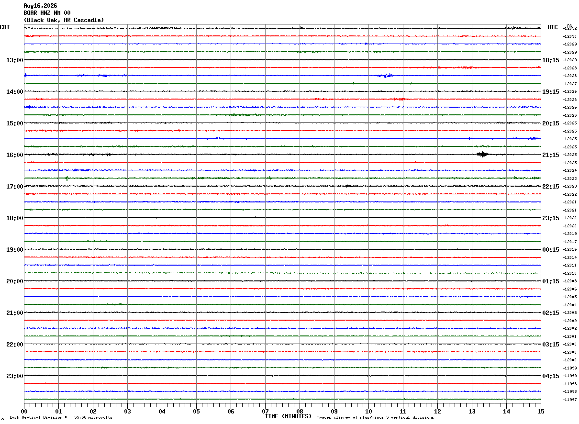Click the 00:15 UTC time label
This screenshot has width=579, height=424.
tap(550, 250)
